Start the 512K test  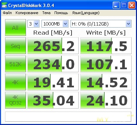(16, 64)
